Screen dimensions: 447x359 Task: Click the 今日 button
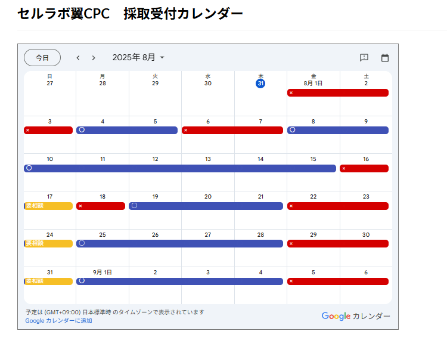[x=42, y=58]
